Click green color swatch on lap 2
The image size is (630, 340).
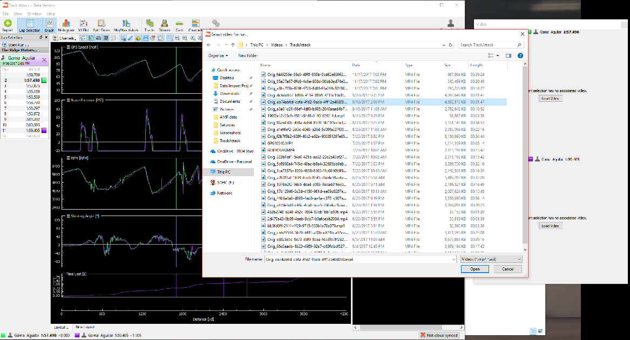[x=44, y=81]
